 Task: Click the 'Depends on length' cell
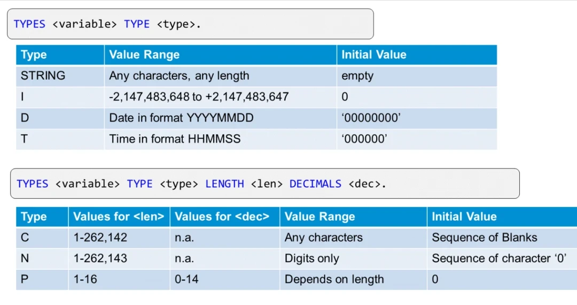[334, 279]
